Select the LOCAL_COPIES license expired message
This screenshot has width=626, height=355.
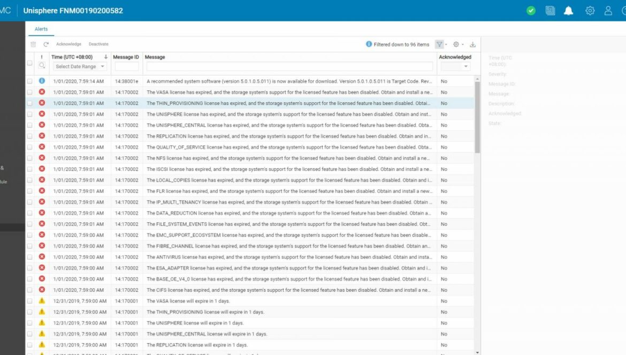tap(289, 180)
